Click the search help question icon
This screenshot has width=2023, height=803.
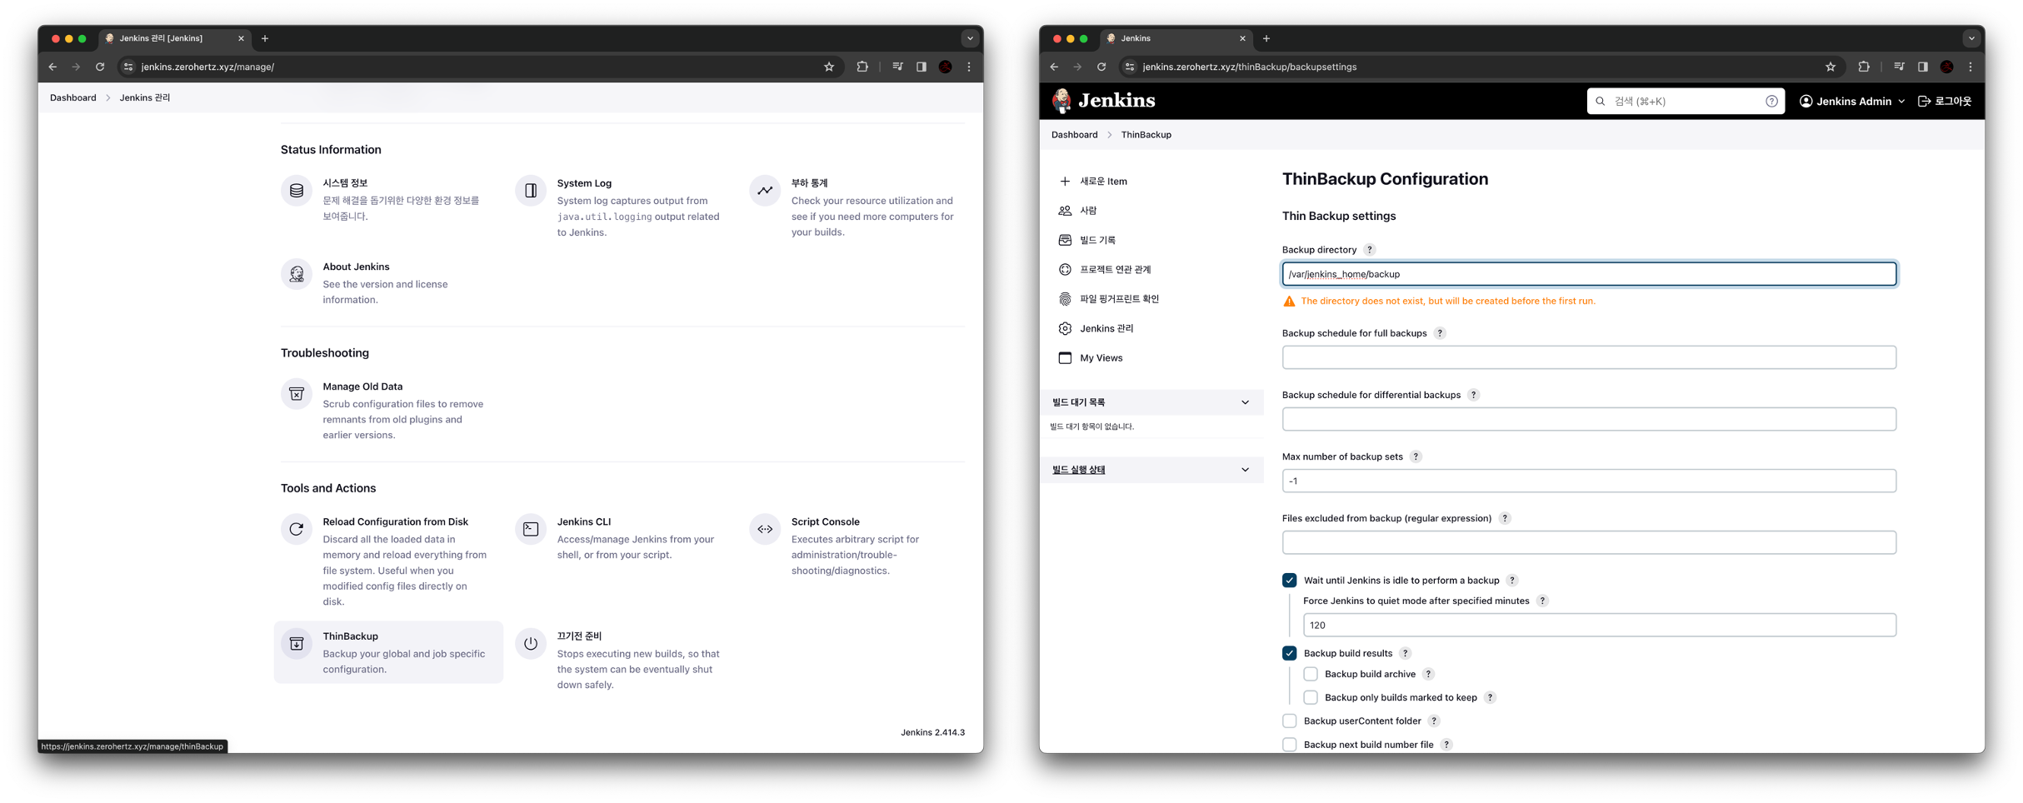[x=1771, y=101]
